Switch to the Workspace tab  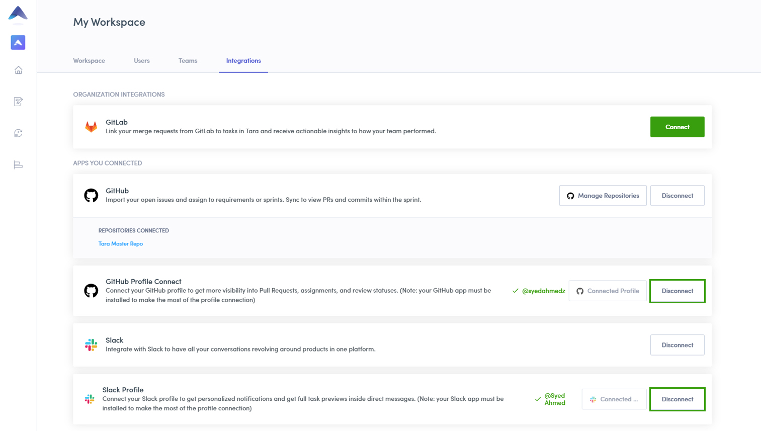click(x=89, y=61)
